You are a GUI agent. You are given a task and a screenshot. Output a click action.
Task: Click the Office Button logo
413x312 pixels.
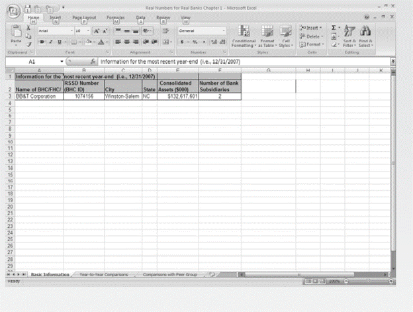(14, 11)
